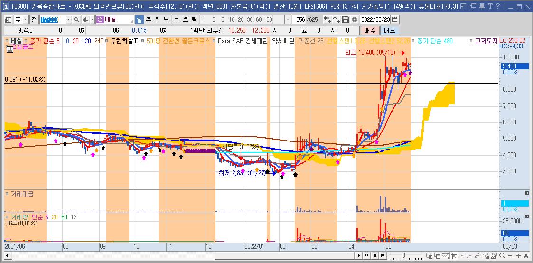Click the 고저도지 legend label
The image size is (533, 263).
(486, 41)
